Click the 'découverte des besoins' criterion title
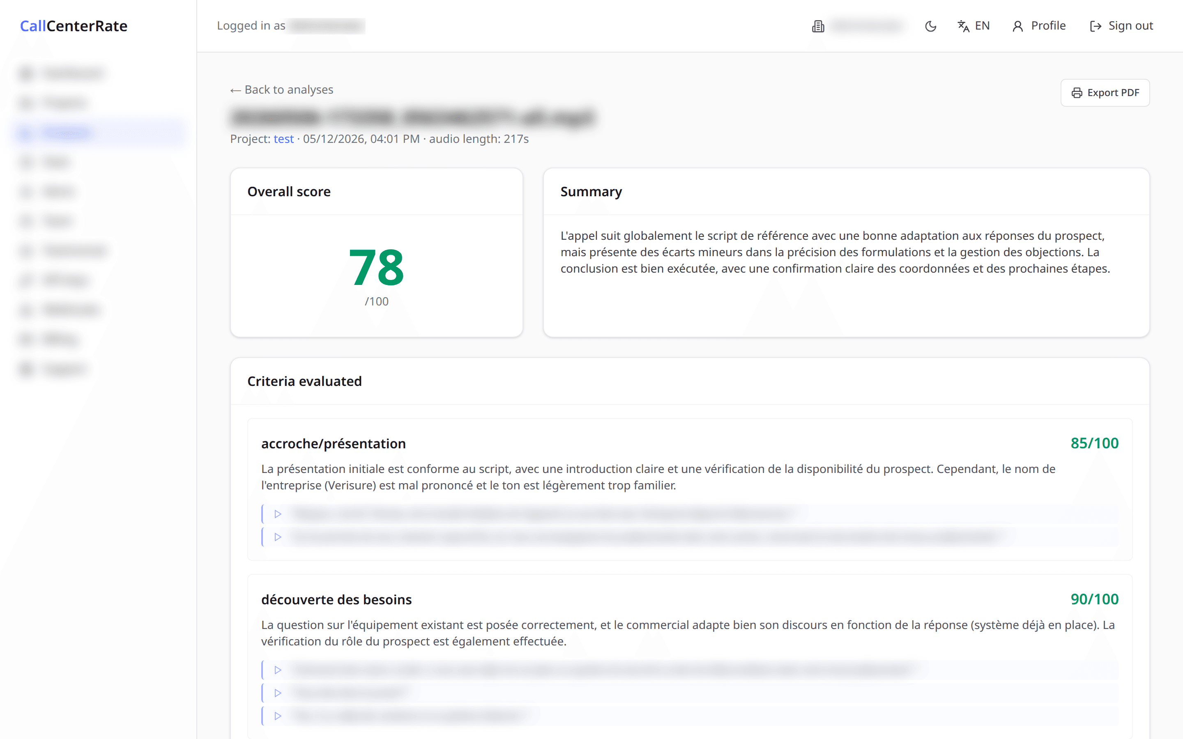 [x=336, y=600]
